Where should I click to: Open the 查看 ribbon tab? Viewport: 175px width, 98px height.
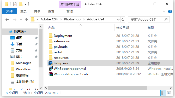(51, 11)
